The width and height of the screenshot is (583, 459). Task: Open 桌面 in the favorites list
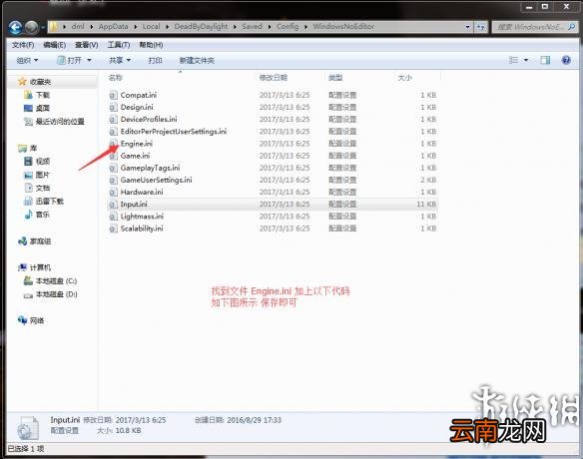(x=42, y=108)
